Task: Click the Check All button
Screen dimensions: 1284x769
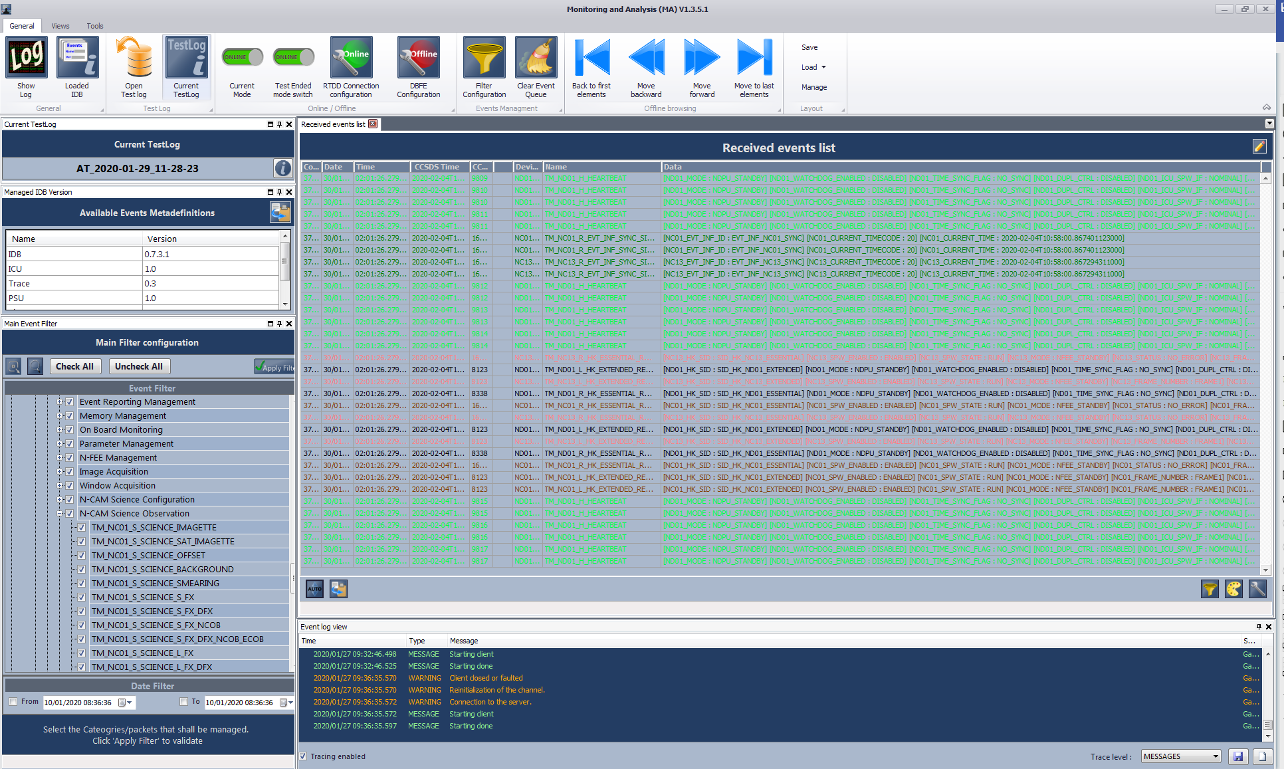Action: point(74,366)
